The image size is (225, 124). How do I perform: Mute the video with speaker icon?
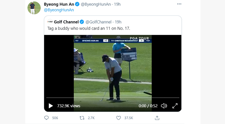click(164, 106)
